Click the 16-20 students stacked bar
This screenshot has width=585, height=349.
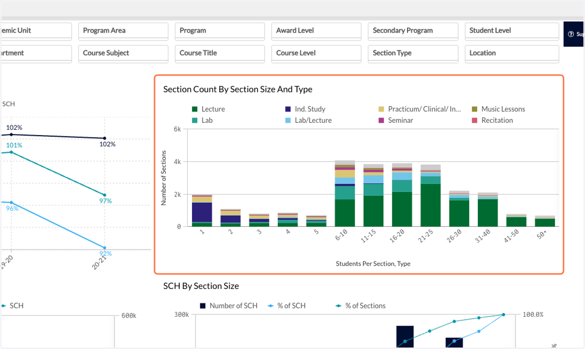(402, 195)
